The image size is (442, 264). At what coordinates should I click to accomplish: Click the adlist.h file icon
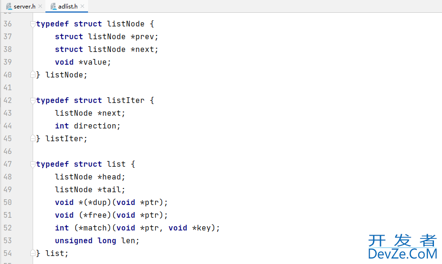(x=53, y=6)
